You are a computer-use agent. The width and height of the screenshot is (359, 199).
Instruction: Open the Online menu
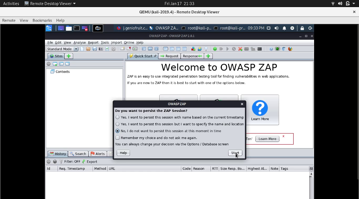point(129,43)
